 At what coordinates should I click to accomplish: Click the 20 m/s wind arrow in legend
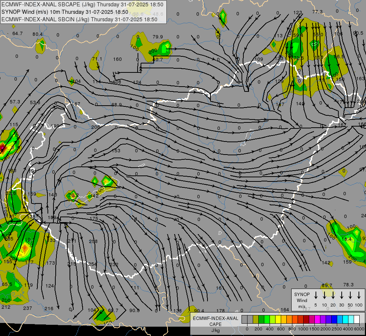333,295
